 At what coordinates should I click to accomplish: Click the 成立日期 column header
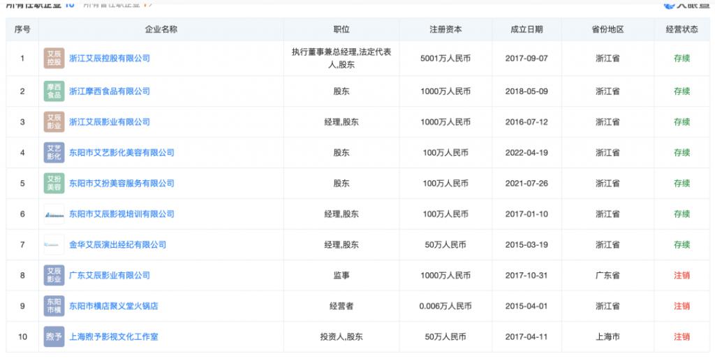[526, 30]
